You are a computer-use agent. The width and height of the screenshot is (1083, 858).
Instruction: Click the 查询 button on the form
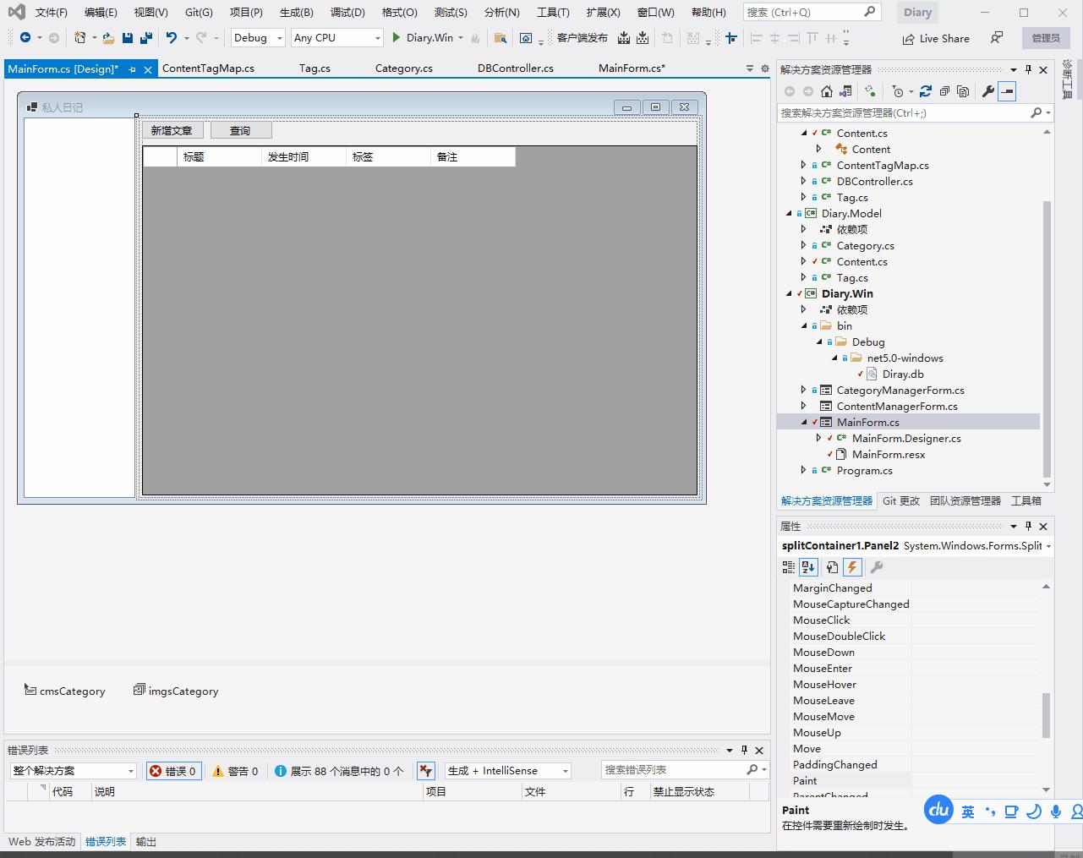click(240, 130)
